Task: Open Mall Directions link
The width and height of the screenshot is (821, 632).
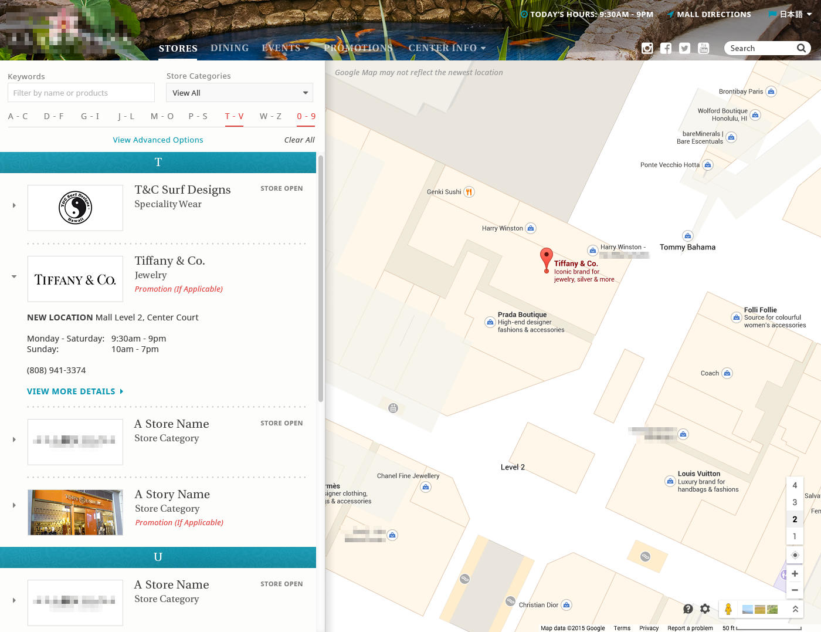Action: click(709, 14)
